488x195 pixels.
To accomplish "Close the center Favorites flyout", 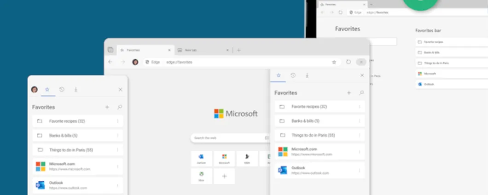I will coord(362,75).
